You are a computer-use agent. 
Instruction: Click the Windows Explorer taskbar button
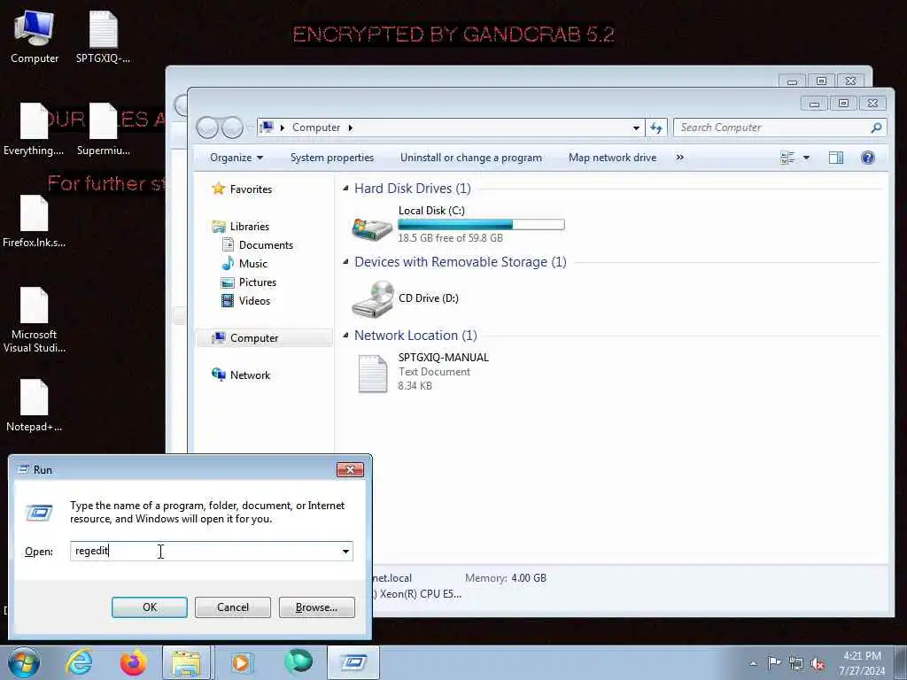(x=186, y=662)
